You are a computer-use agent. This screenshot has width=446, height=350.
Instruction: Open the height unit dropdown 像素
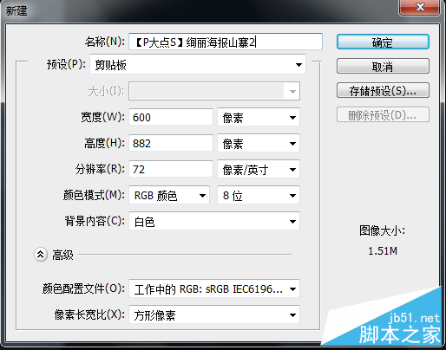tap(259, 143)
